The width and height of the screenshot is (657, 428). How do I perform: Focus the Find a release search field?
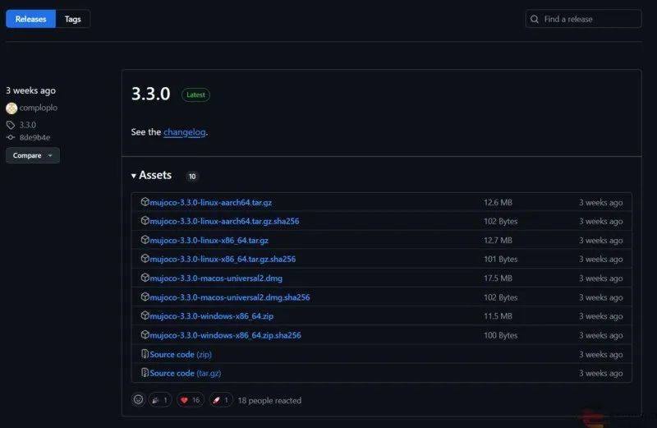coord(583,19)
